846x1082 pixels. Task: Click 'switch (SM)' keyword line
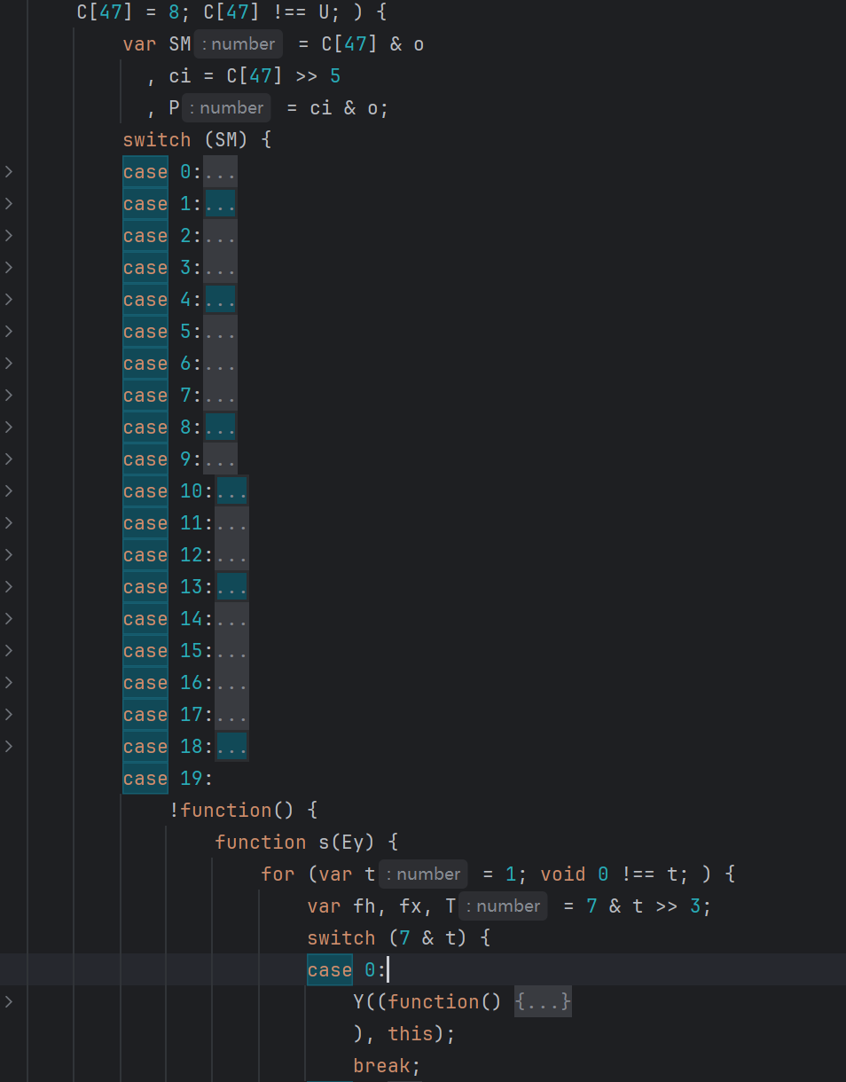pyautogui.click(x=197, y=140)
